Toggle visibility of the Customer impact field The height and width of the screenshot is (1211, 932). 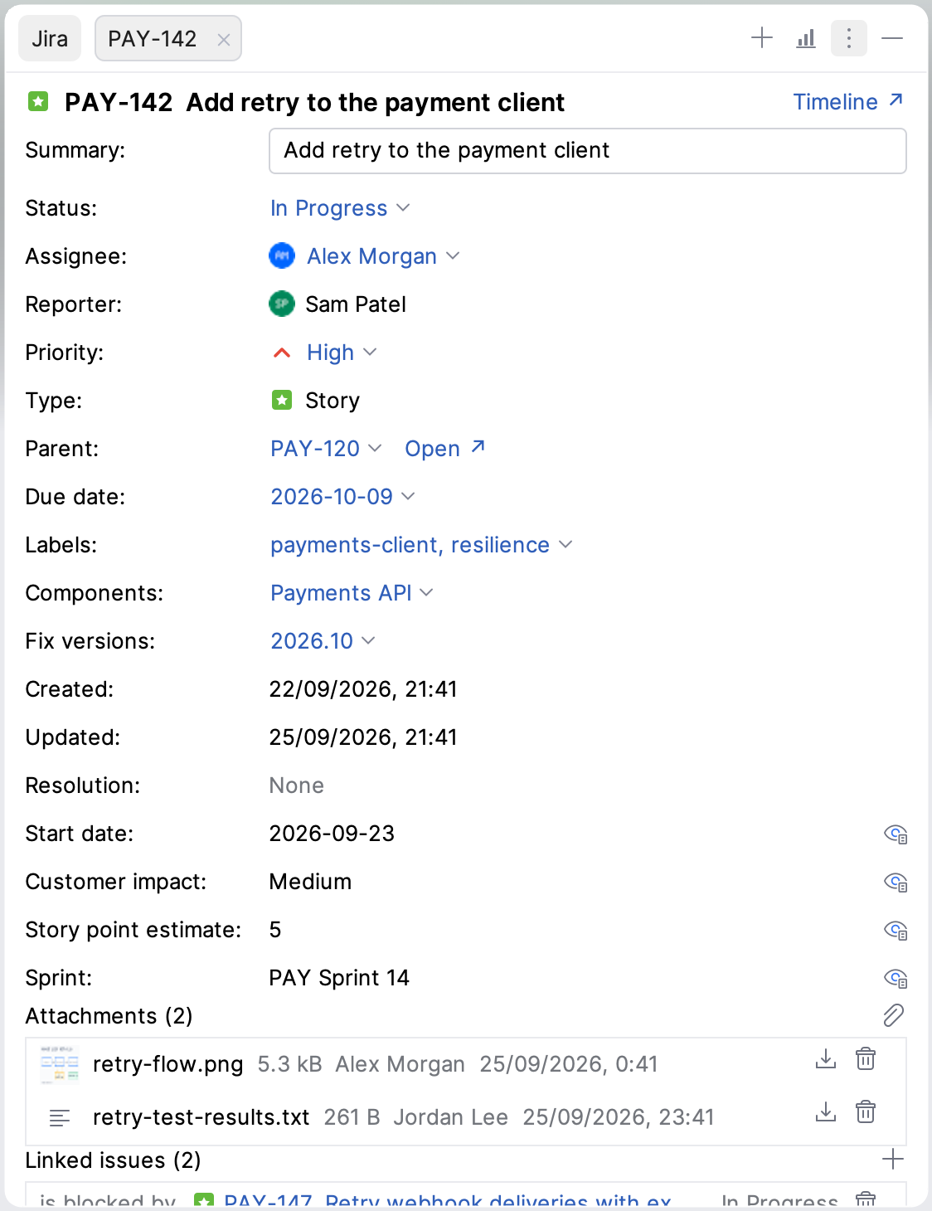coord(896,882)
